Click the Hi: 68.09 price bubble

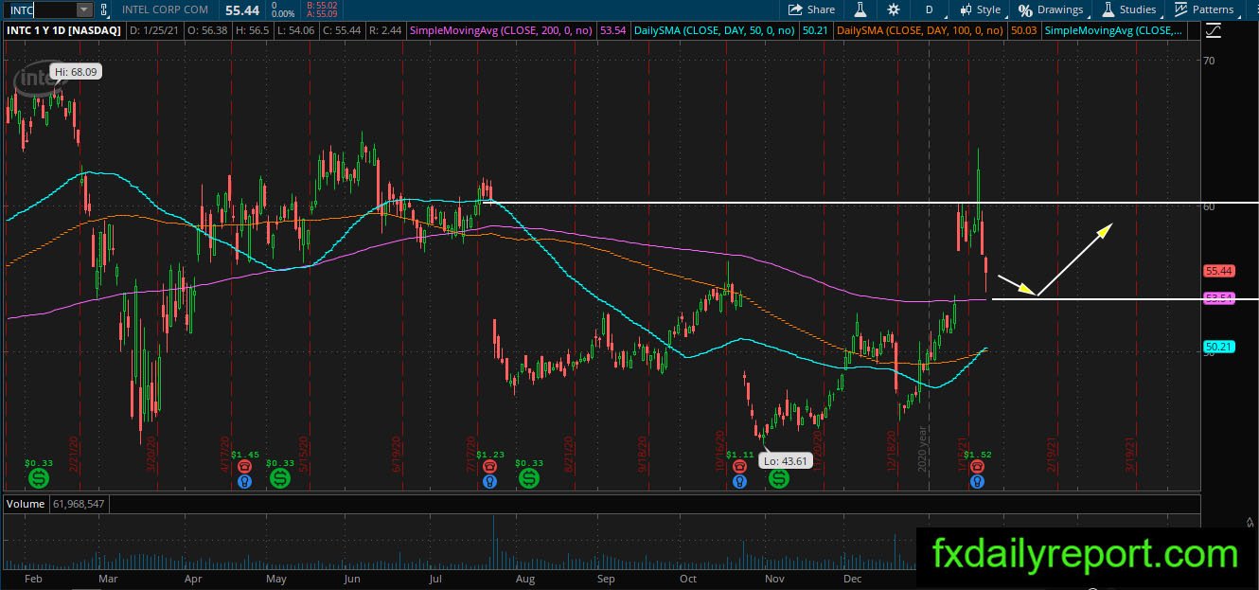[x=76, y=72]
